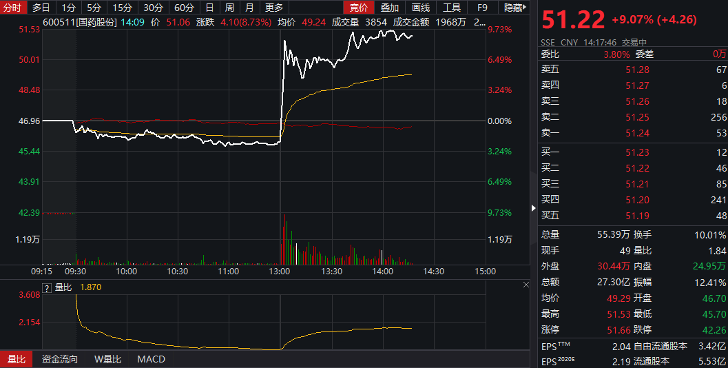Image resolution: width=728 pixels, height=368 pixels.
Task: Click the 最高 value 51.53
Action: click(x=618, y=314)
